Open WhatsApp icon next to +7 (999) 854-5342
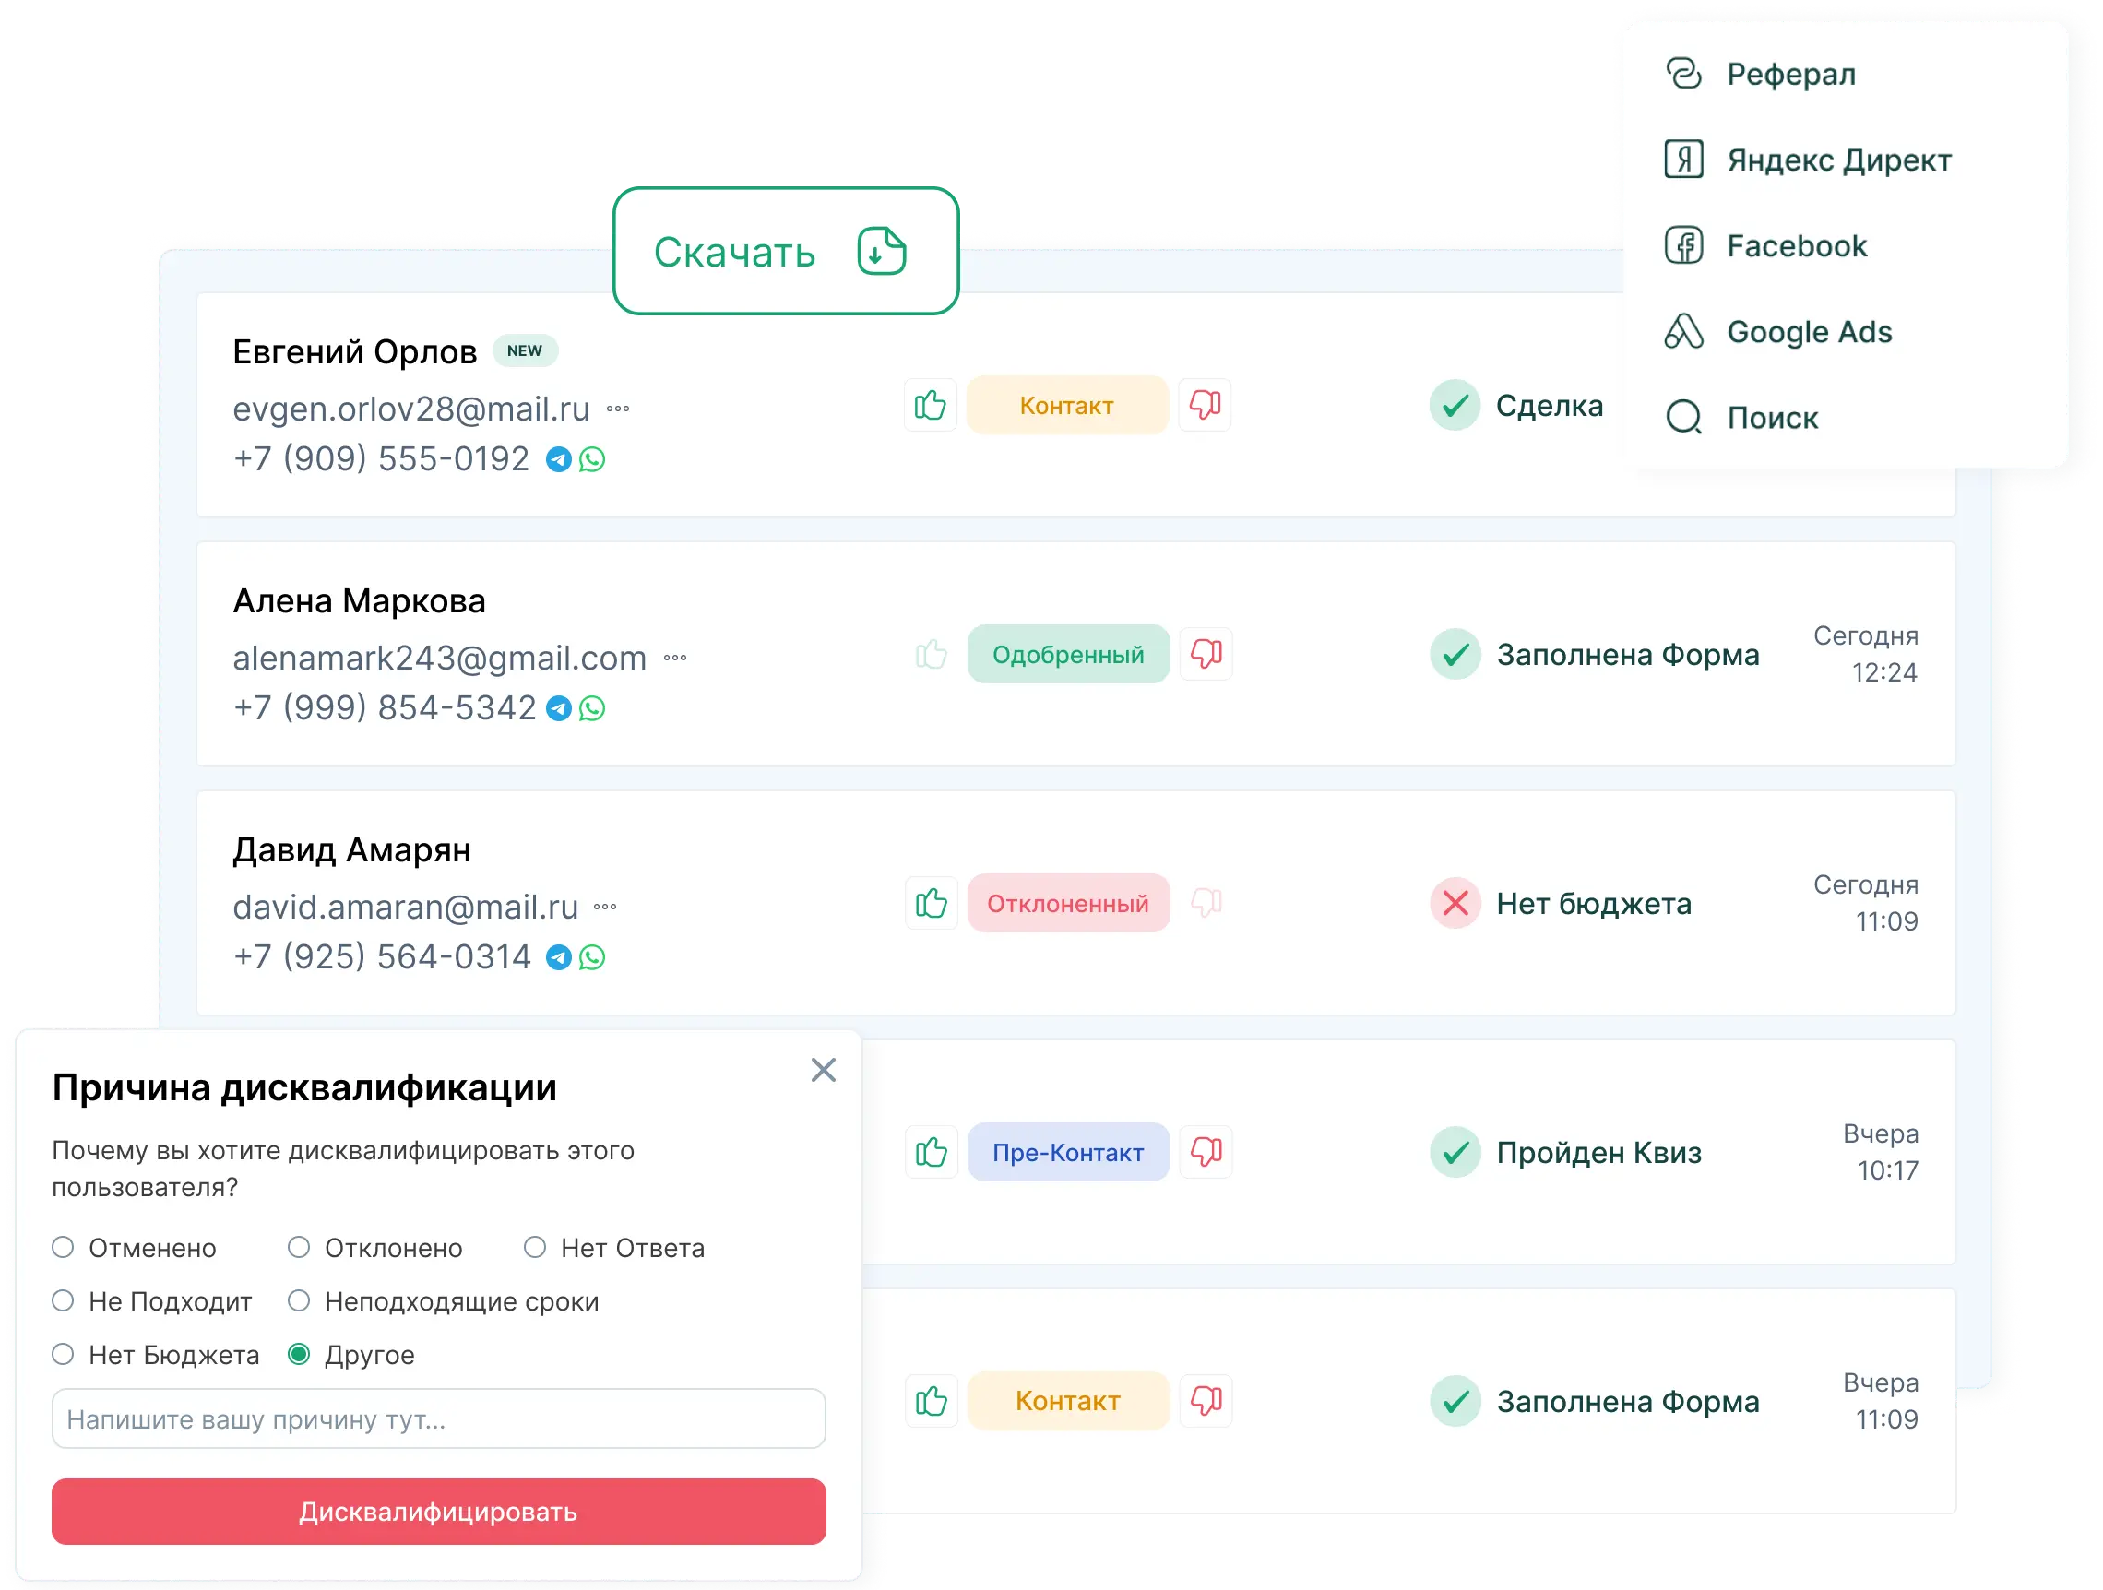Image resolution: width=2103 pixels, height=1590 pixels. tap(592, 709)
